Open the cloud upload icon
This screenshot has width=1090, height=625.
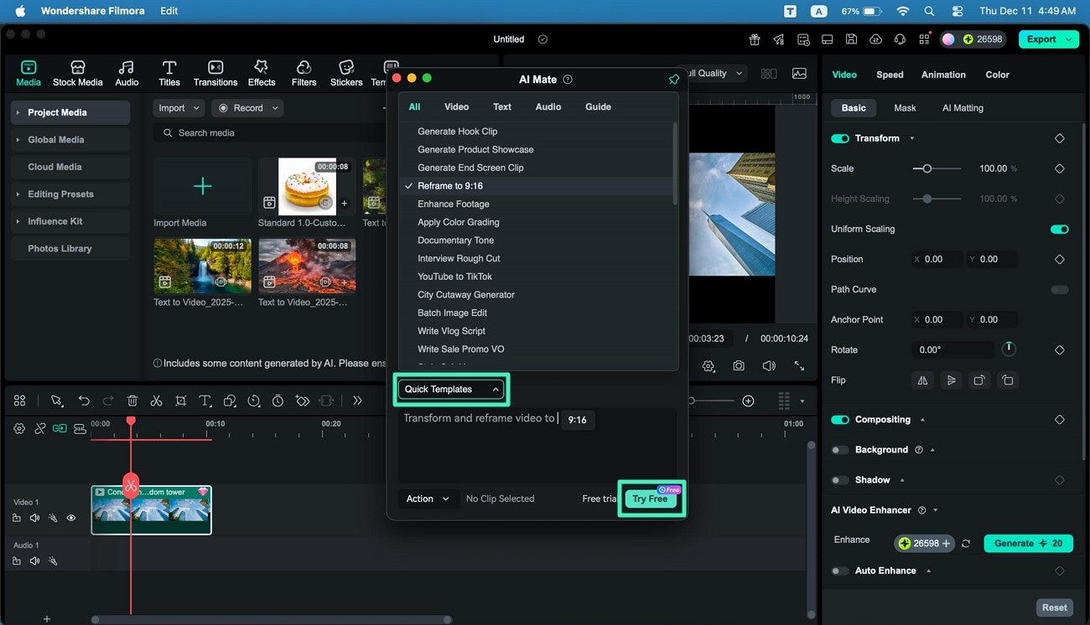pos(876,39)
